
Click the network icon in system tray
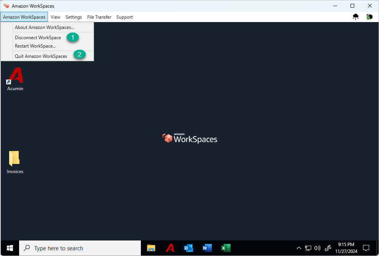point(308,248)
